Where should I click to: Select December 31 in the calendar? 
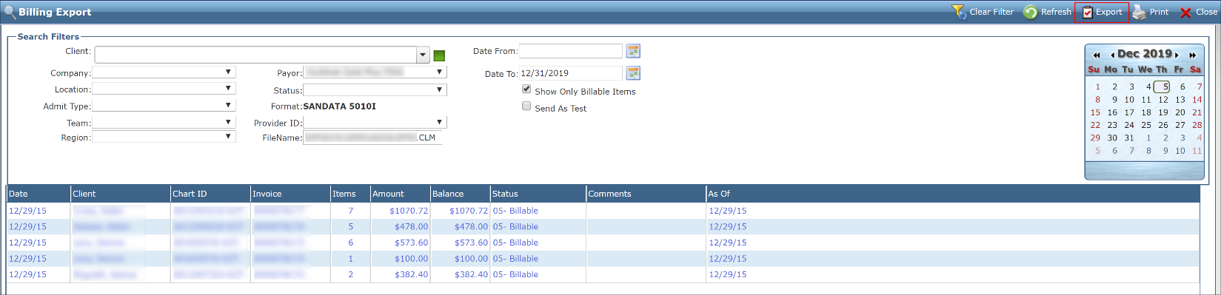click(x=1129, y=138)
